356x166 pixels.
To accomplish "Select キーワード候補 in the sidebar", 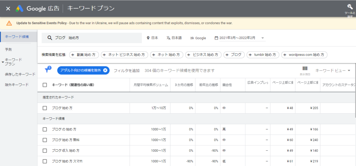I will [19, 37].
